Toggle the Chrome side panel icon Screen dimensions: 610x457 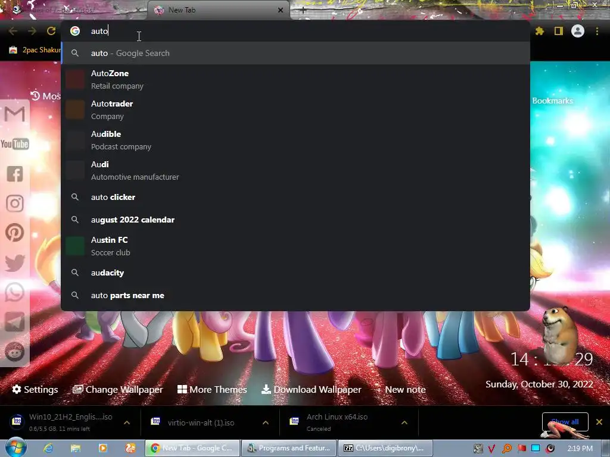(559, 31)
